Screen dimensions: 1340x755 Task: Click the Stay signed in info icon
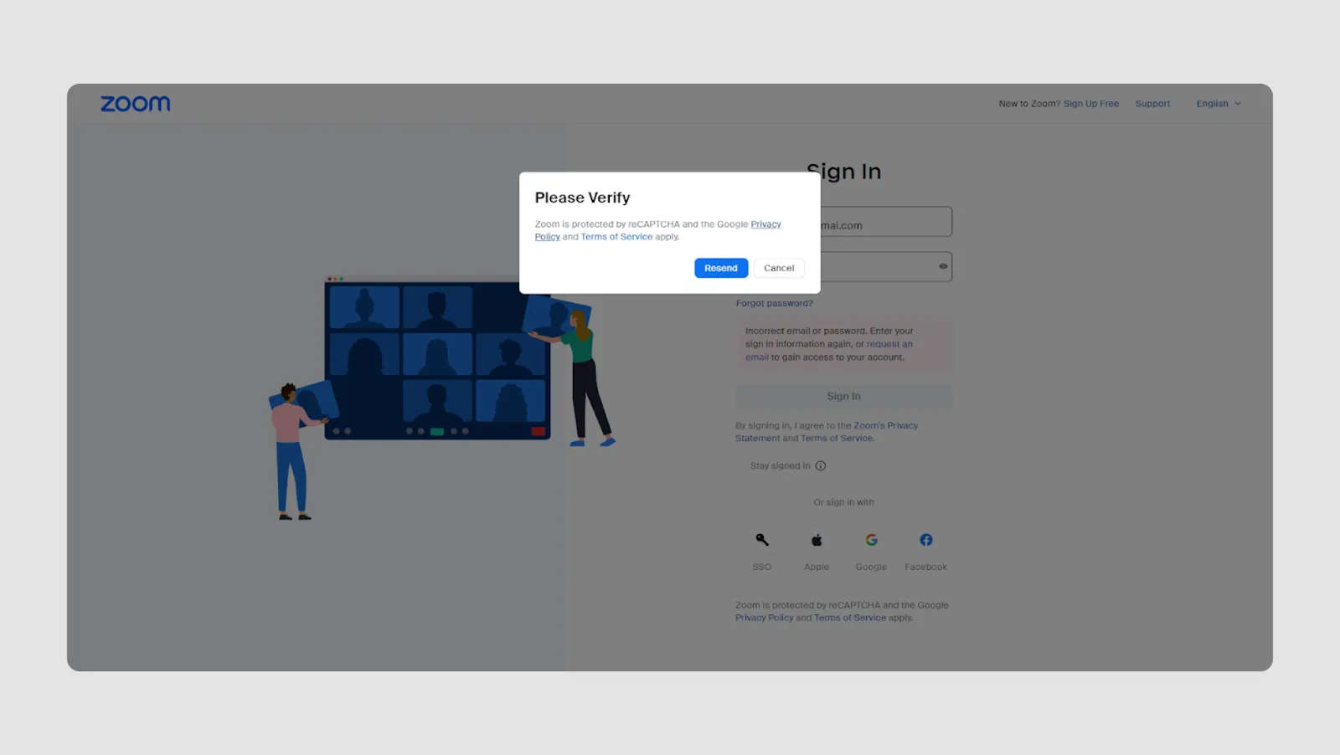click(x=821, y=466)
